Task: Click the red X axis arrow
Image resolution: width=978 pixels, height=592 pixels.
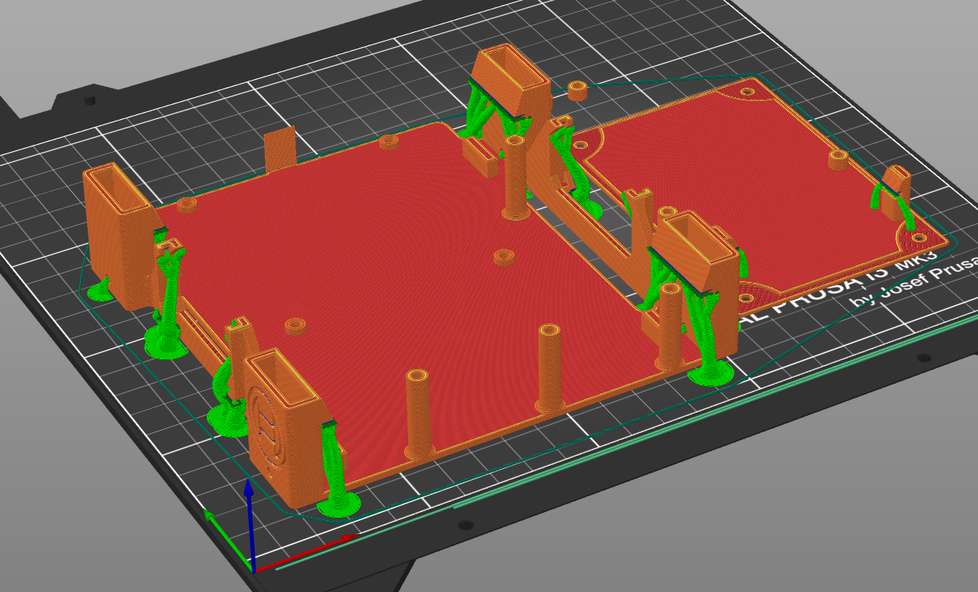Action: coord(305,553)
